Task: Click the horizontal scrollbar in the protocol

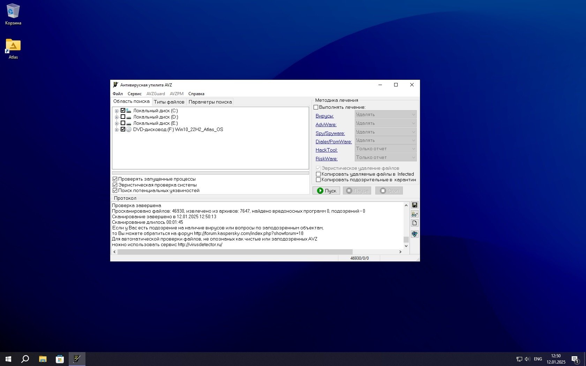Action: tap(234, 252)
